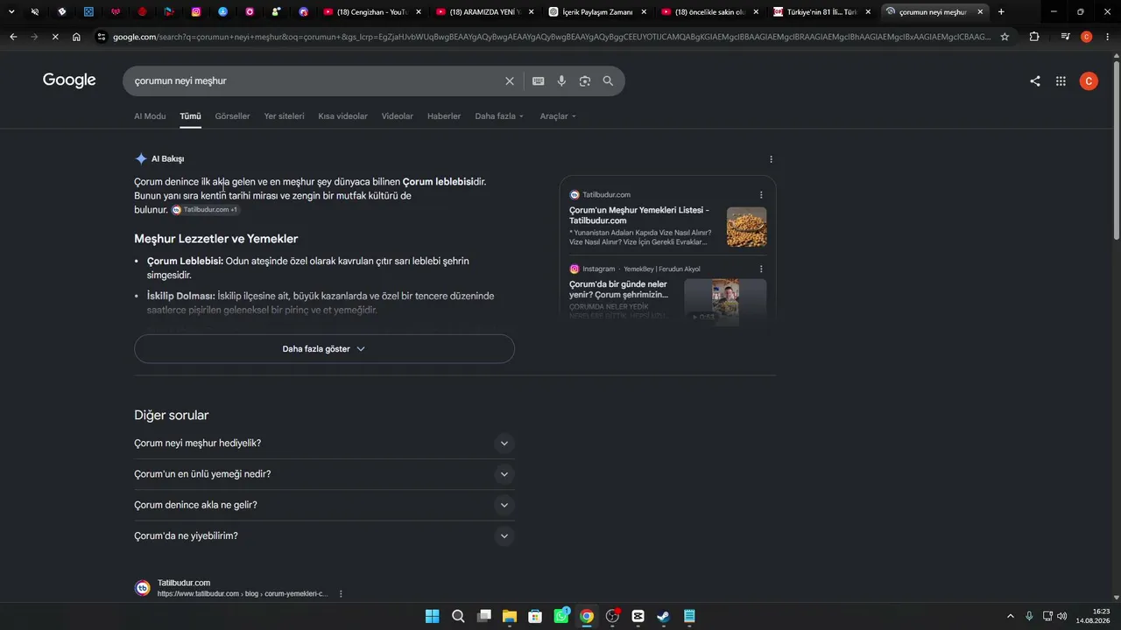The image size is (1121, 630).
Task: Click the Instagram video thumbnail
Action: (x=725, y=301)
